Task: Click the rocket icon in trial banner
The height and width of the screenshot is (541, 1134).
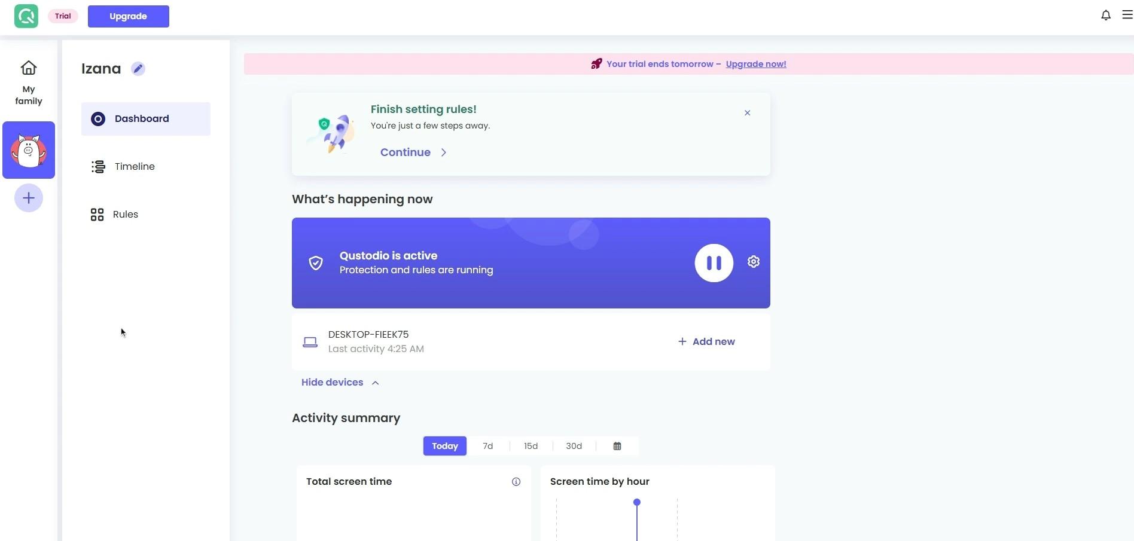Action: (596, 64)
